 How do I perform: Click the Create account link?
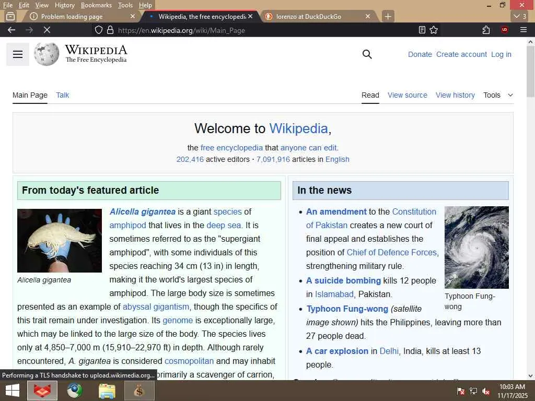(x=461, y=54)
